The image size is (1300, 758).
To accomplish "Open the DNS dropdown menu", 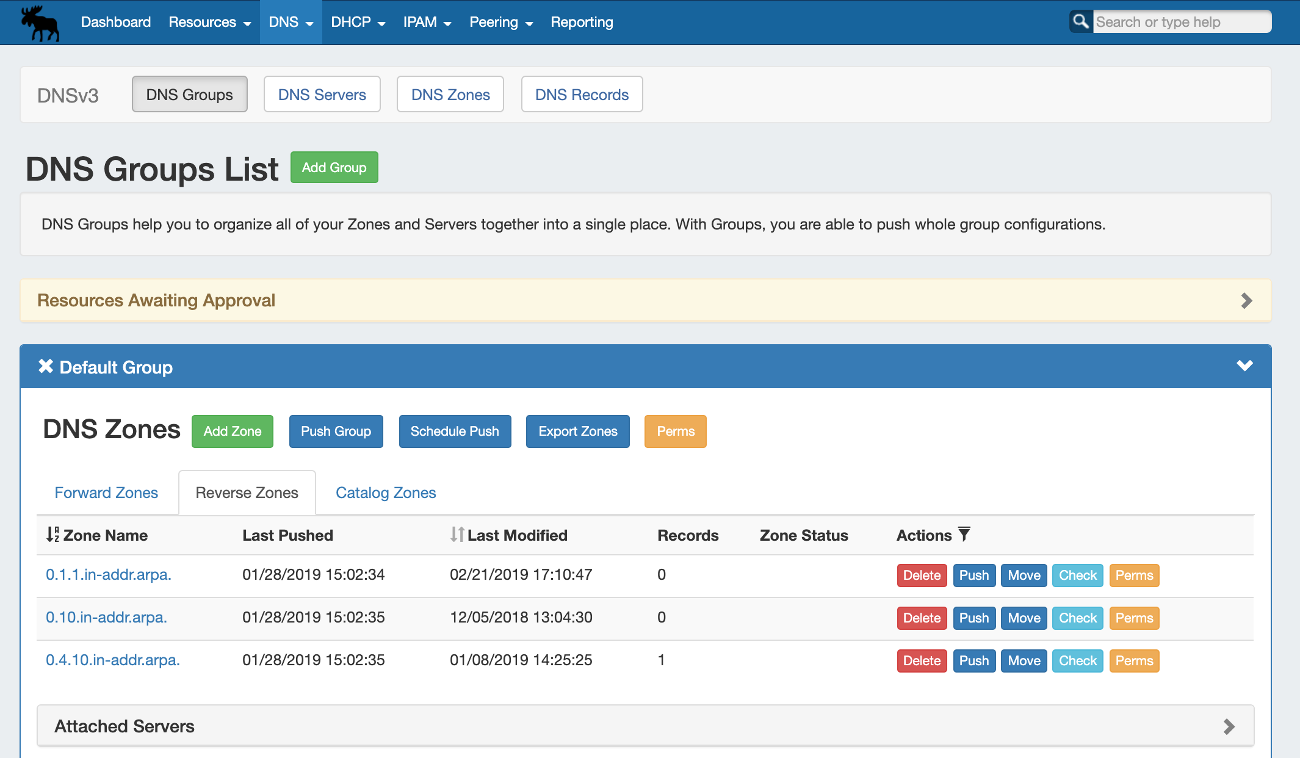I will (x=291, y=22).
